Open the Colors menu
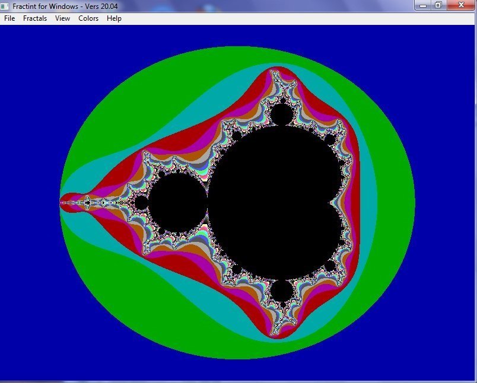 88,18
